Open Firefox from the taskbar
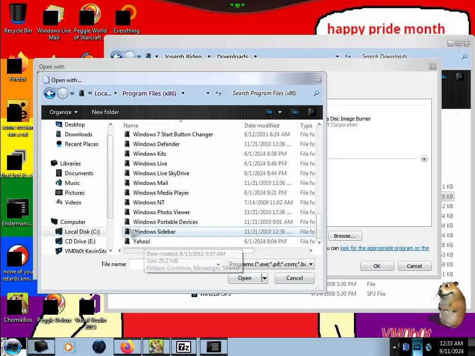The height and width of the screenshot is (356, 475). pyautogui.click(x=127, y=347)
